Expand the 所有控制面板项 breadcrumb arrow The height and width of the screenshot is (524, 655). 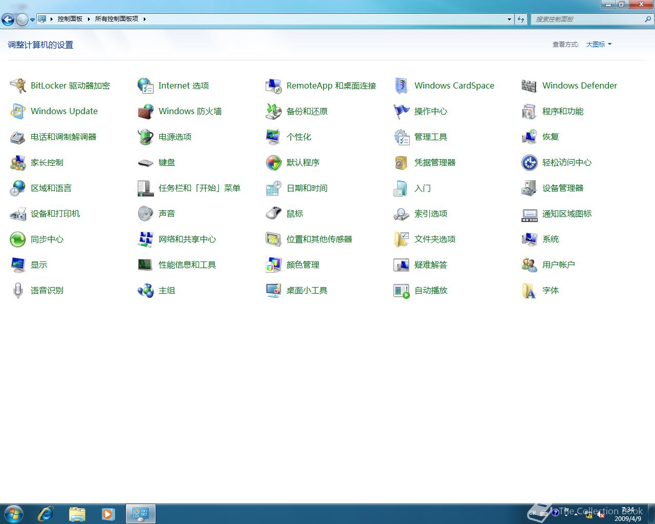click(x=144, y=19)
